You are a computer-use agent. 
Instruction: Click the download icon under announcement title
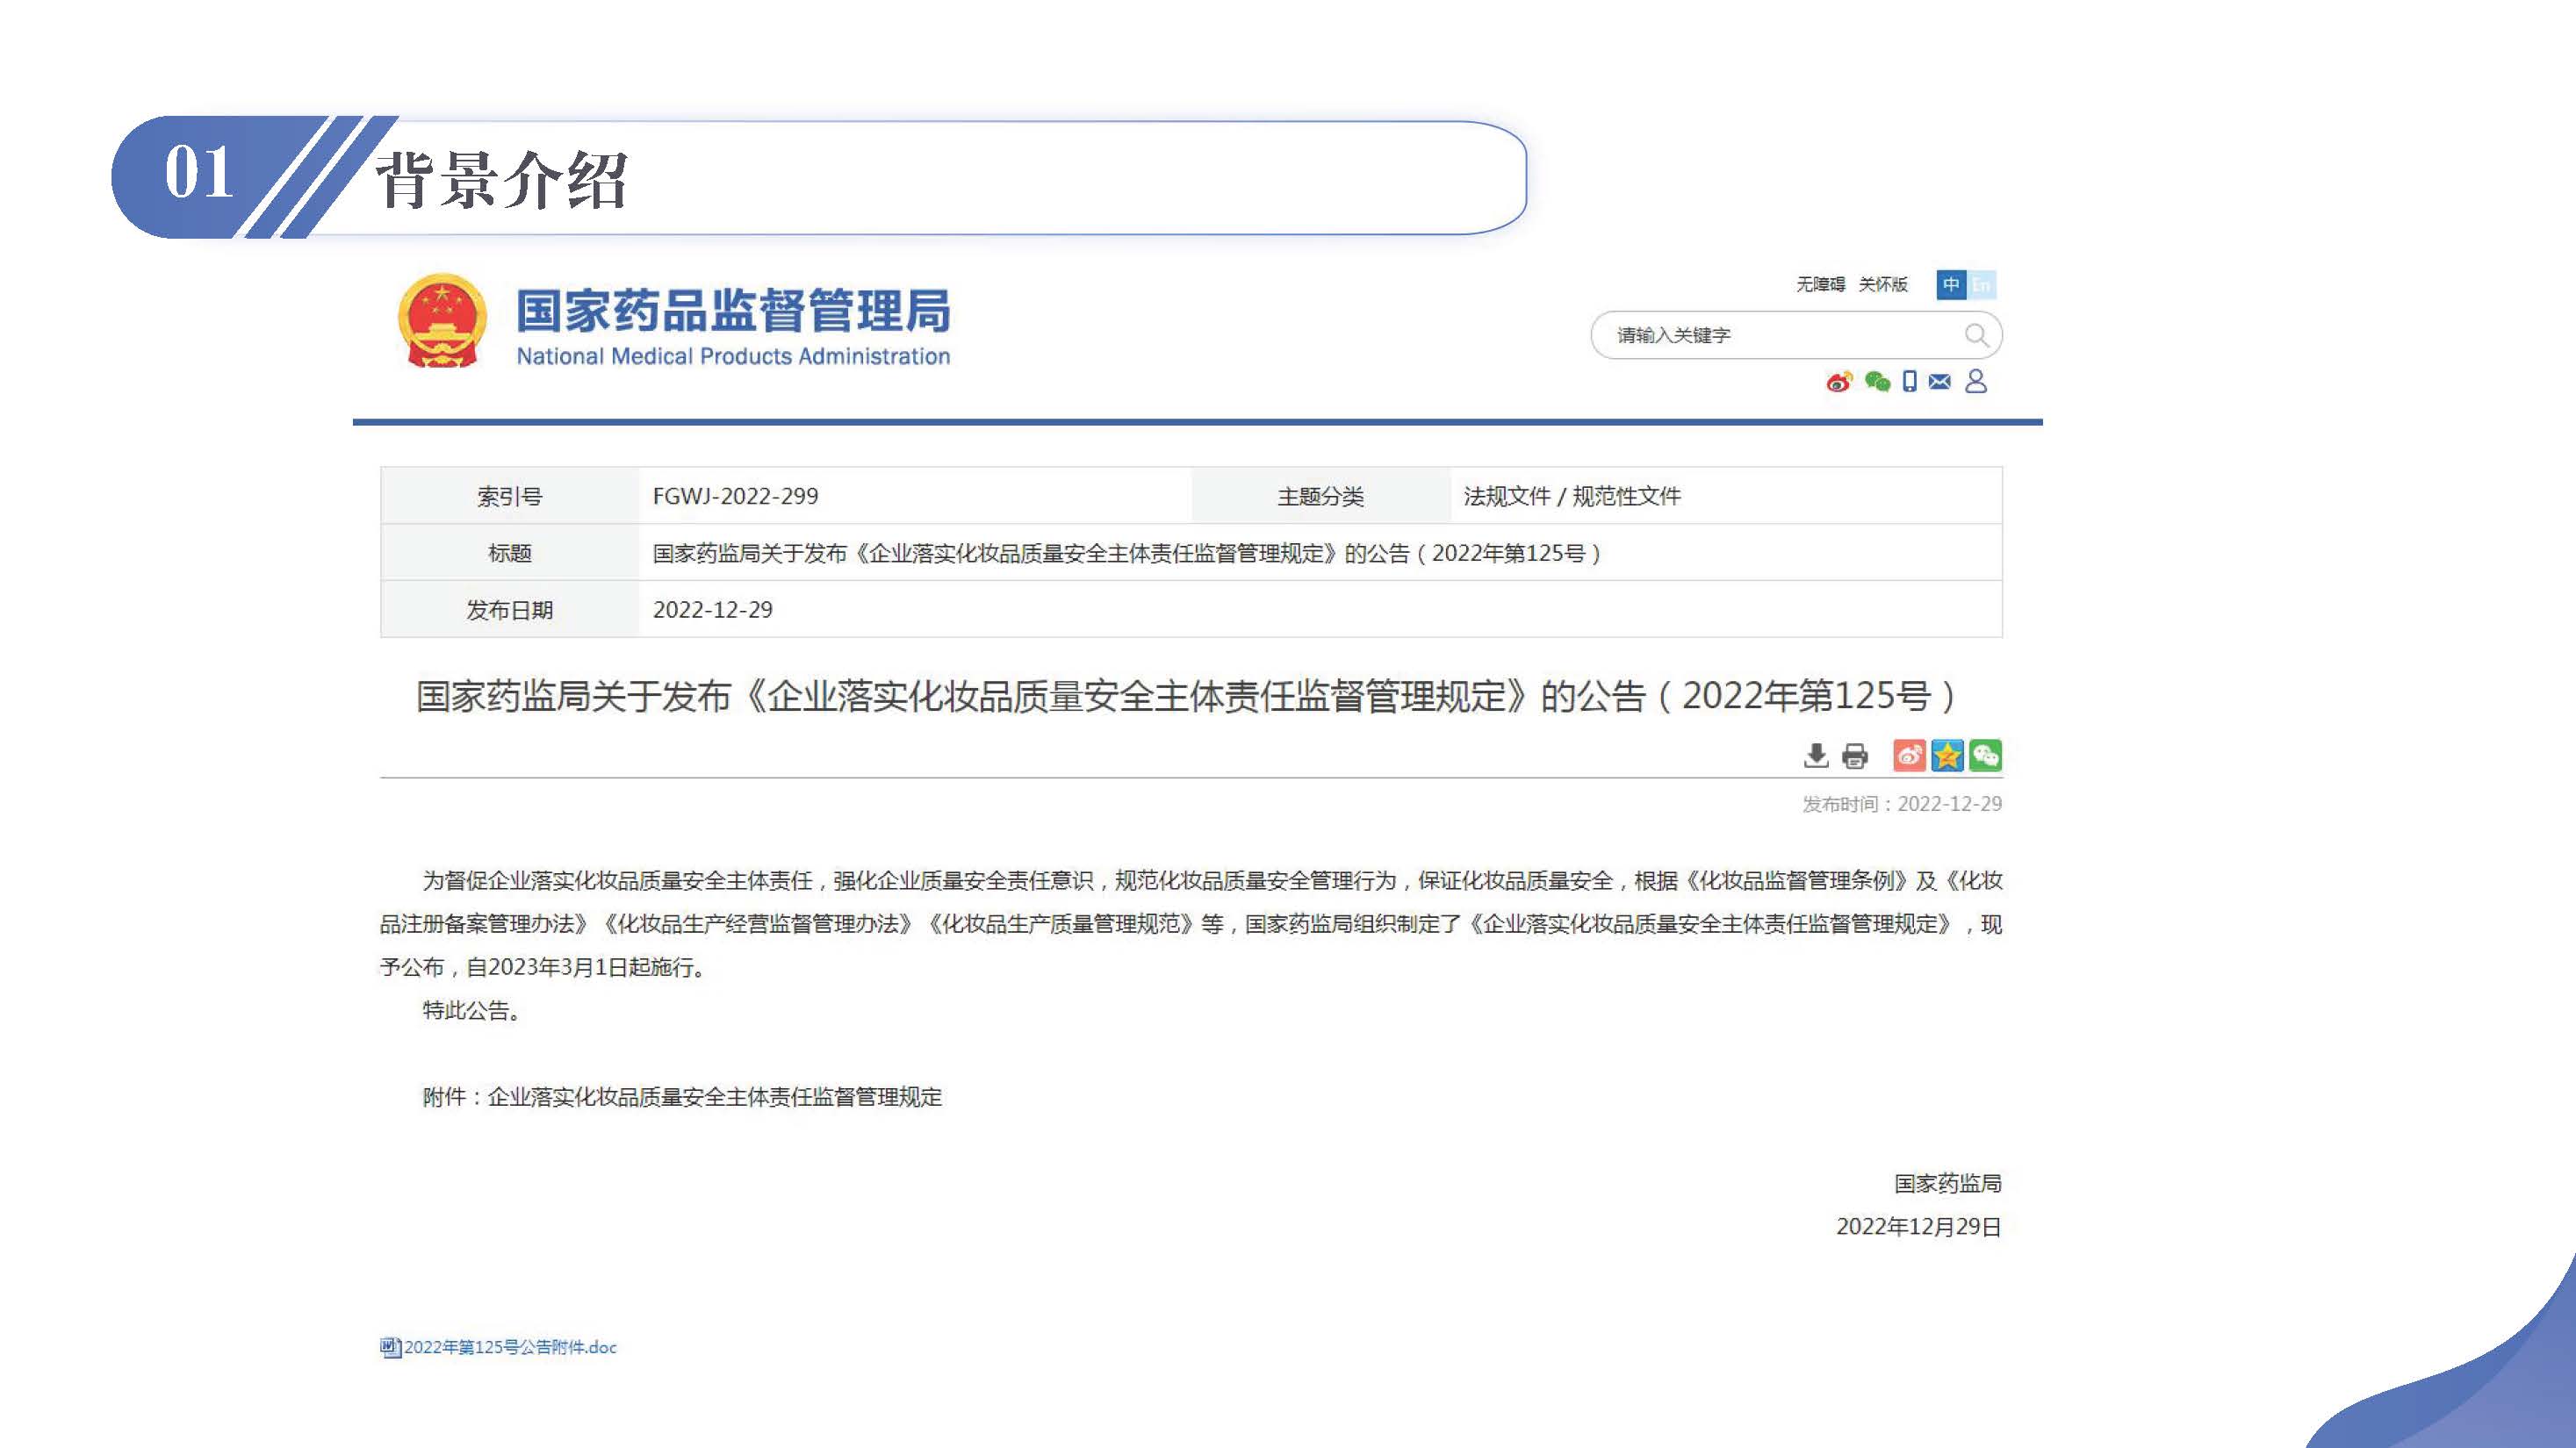[x=1816, y=756]
